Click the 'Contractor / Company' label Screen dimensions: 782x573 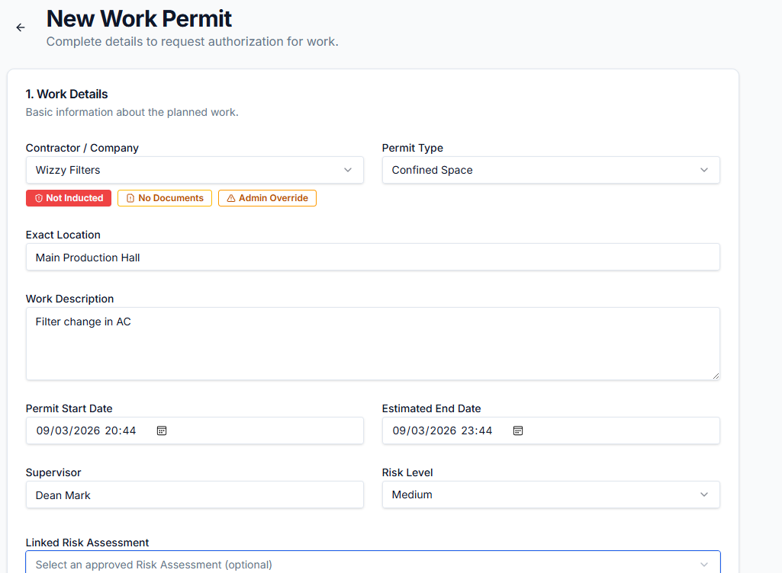(x=82, y=148)
